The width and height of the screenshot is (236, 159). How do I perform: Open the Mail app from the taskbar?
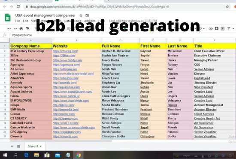click(57, 155)
